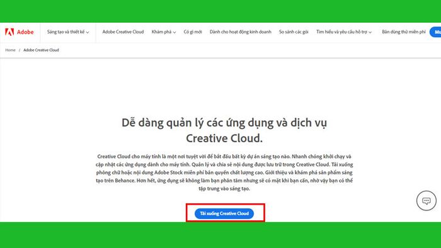The height and width of the screenshot is (248, 441).
Task: Open the chat support bubble icon
Action: point(427,201)
